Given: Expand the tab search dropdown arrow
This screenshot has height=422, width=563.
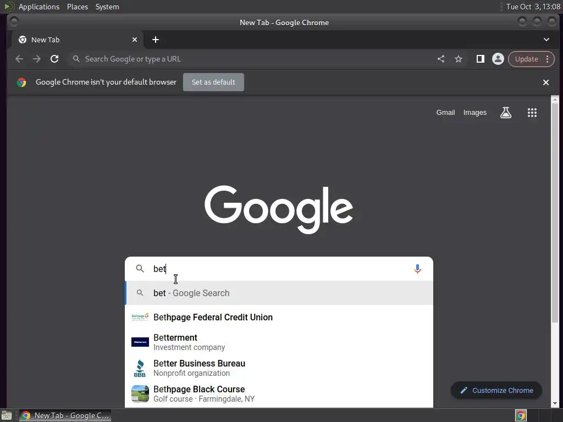Looking at the screenshot, I should (x=546, y=40).
